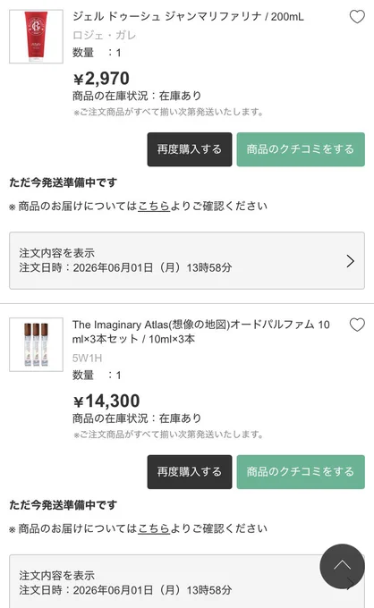Toggle heart on The Imaginary Atlas set
The image size is (374, 608).
(357, 325)
